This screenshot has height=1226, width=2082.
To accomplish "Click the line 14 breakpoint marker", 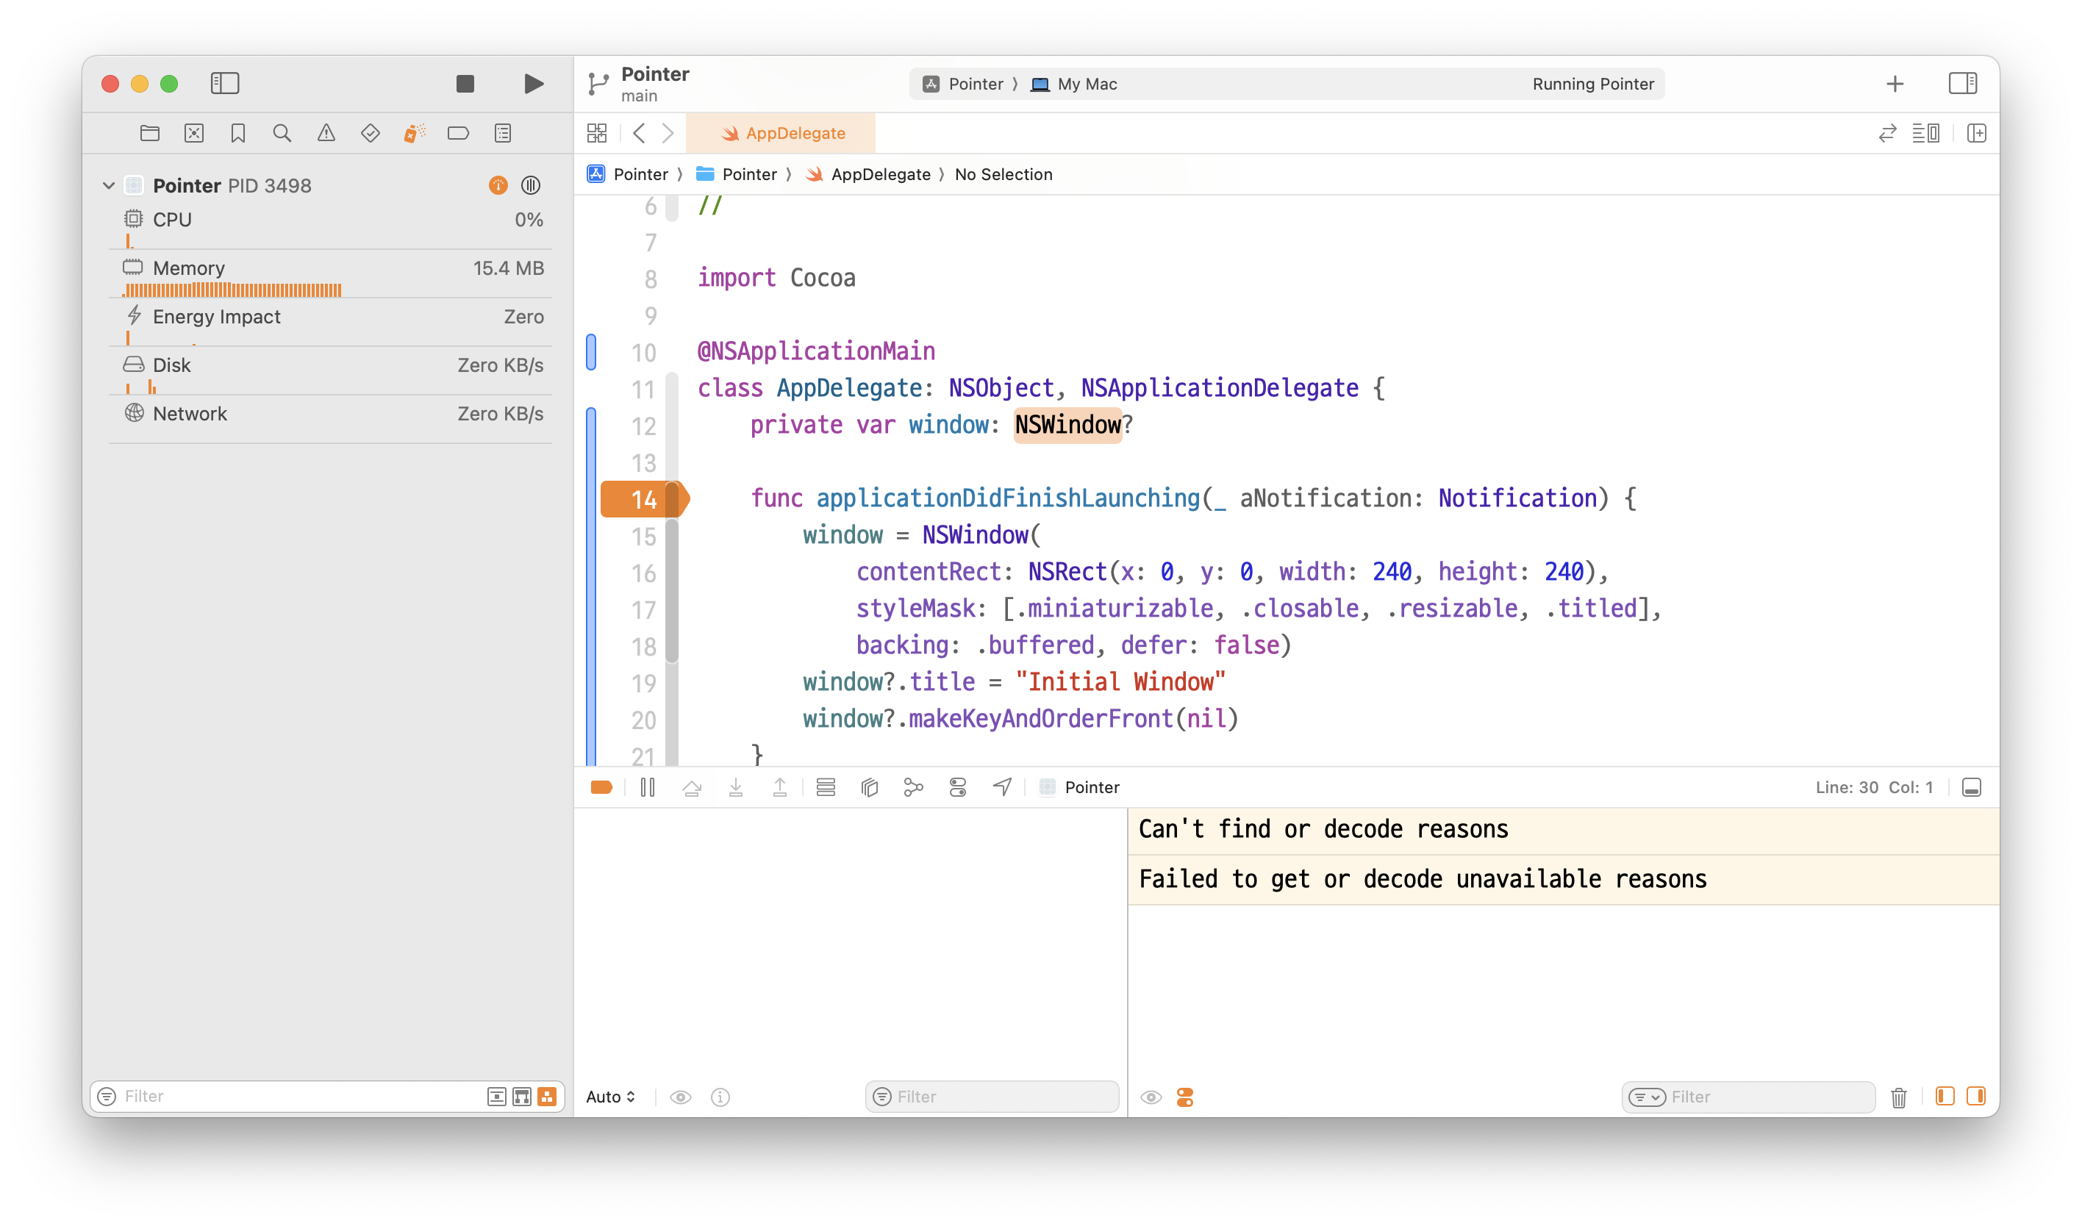I will coord(643,499).
